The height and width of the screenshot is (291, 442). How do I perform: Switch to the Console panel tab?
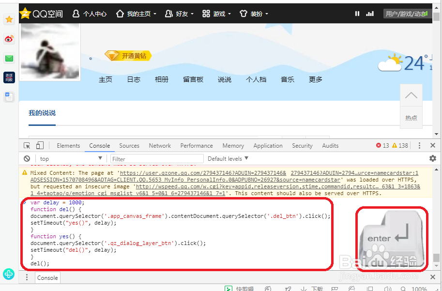pyautogui.click(x=100, y=146)
